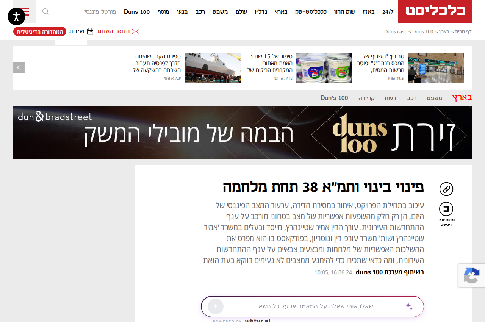Image resolution: width=485 pixels, height=322 pixels.
Task: Select בארץ in top navigation
Action: (x=281, y=12)
